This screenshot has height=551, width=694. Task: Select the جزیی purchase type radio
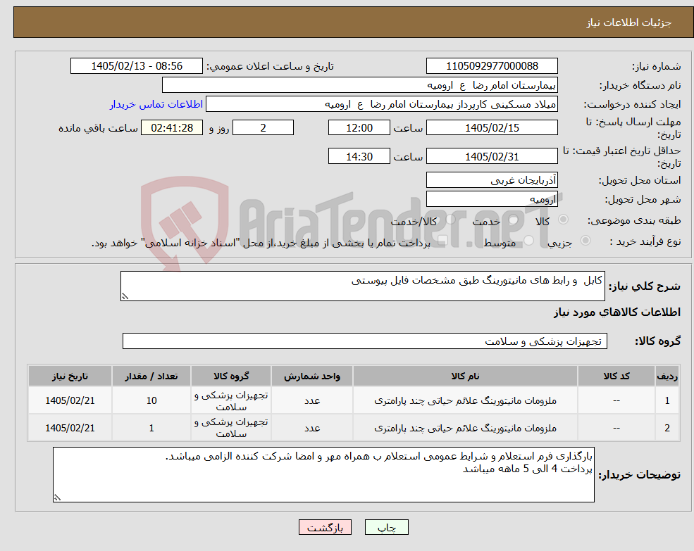(585, 241)
